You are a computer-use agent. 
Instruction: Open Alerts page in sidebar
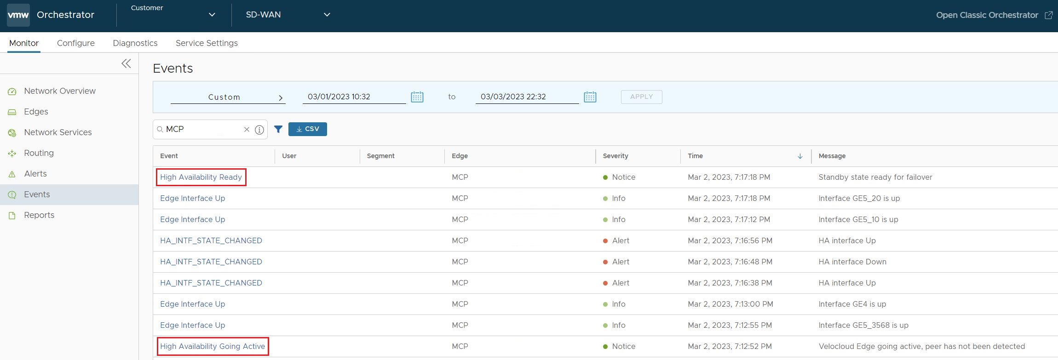[x=35, y=174]
